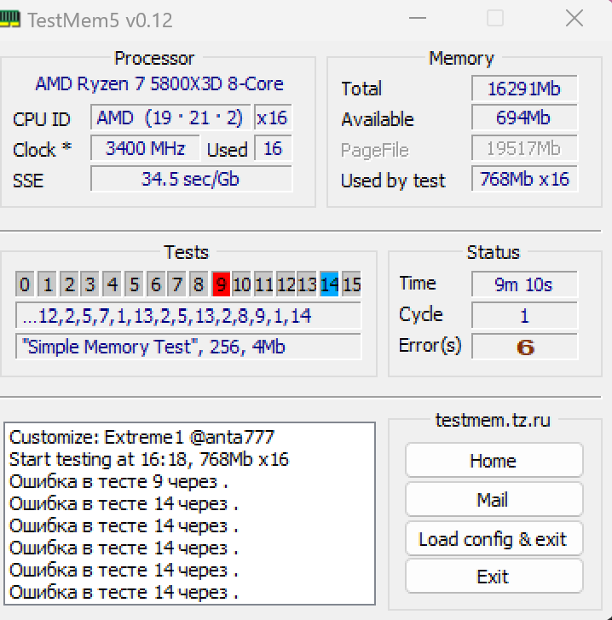Viewport: 612px width, 620px height.
Task: Click the red failed test box 9
Action: [221, 284]
